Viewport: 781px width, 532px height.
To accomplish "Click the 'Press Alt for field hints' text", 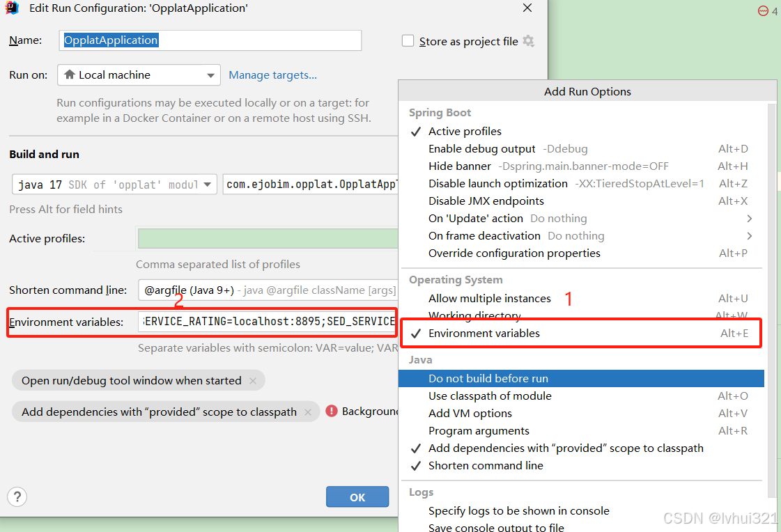I will coord(65,210).
